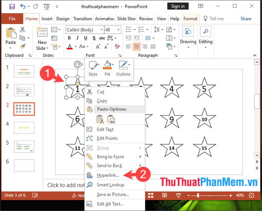Click the Picture paste option
Viewport: 262px width, 211px height.
click(x=111, y=119)
